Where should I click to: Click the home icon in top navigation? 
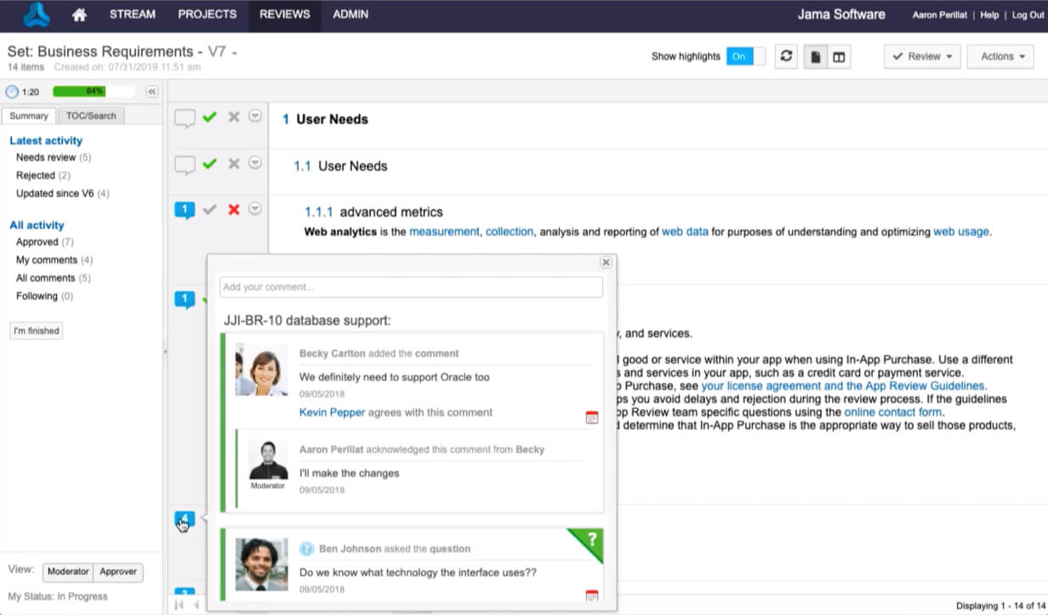pos(79,14)
